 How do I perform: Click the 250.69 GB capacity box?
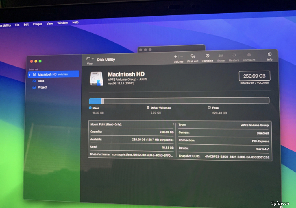click(254, 76)
